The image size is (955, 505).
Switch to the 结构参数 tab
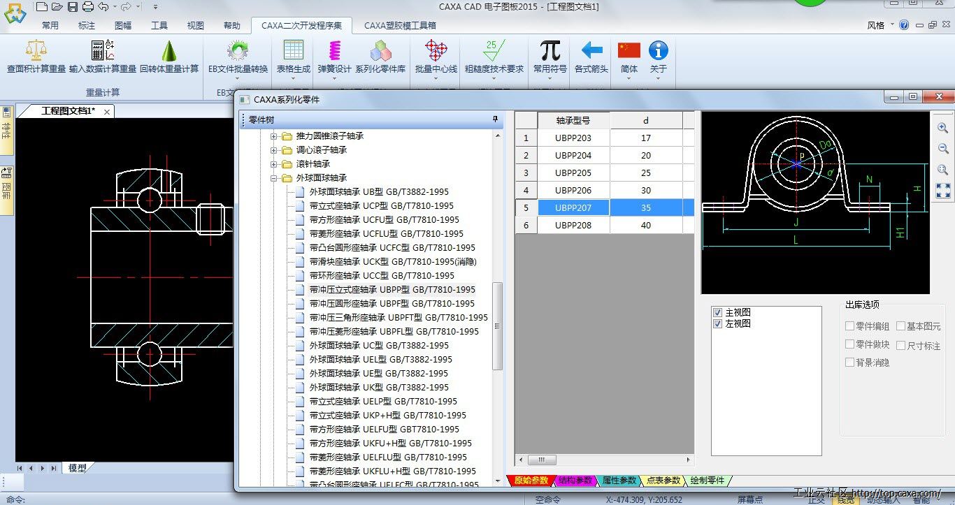coord(575,481)
